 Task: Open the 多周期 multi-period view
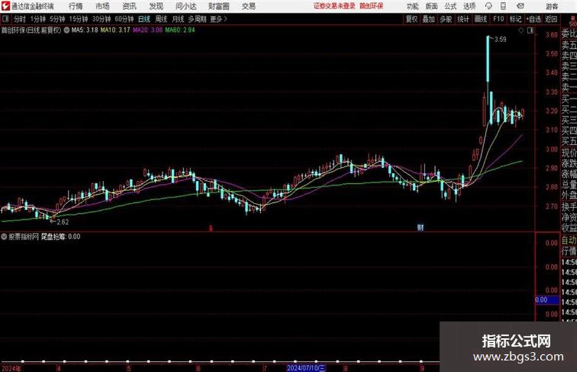[197, 19]
